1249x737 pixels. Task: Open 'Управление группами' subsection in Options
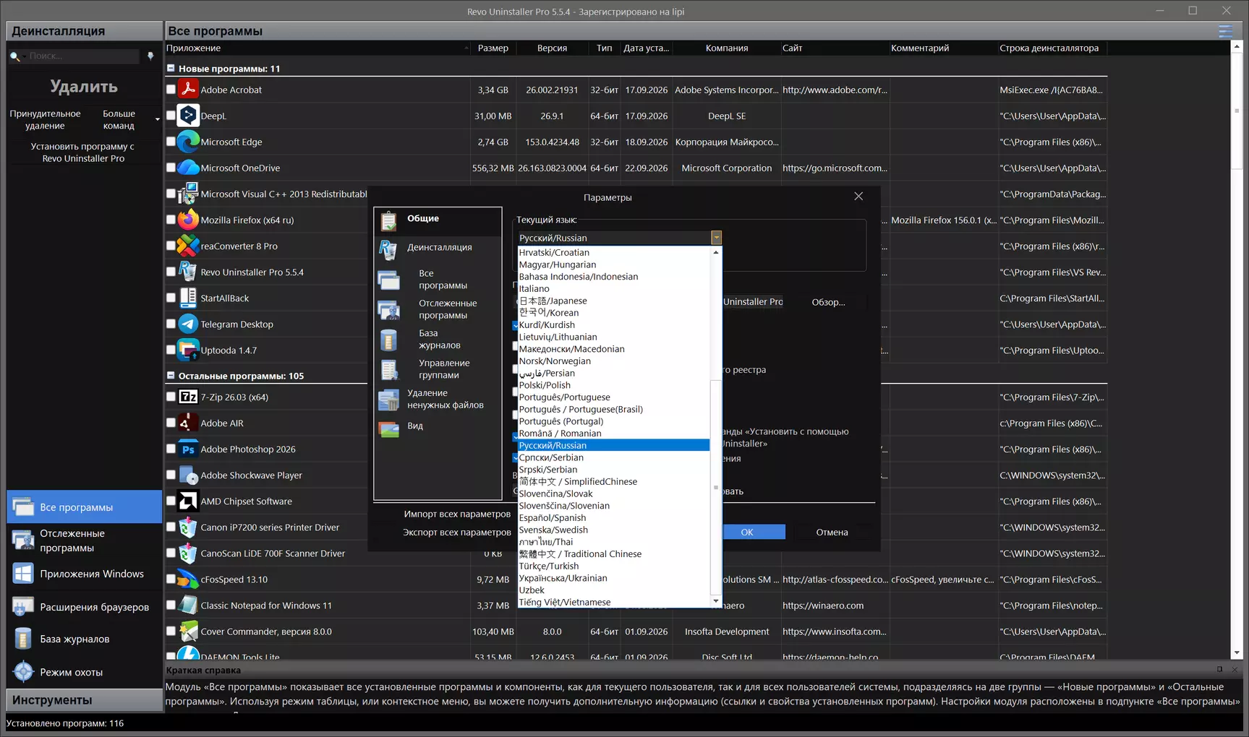point(438,369)
